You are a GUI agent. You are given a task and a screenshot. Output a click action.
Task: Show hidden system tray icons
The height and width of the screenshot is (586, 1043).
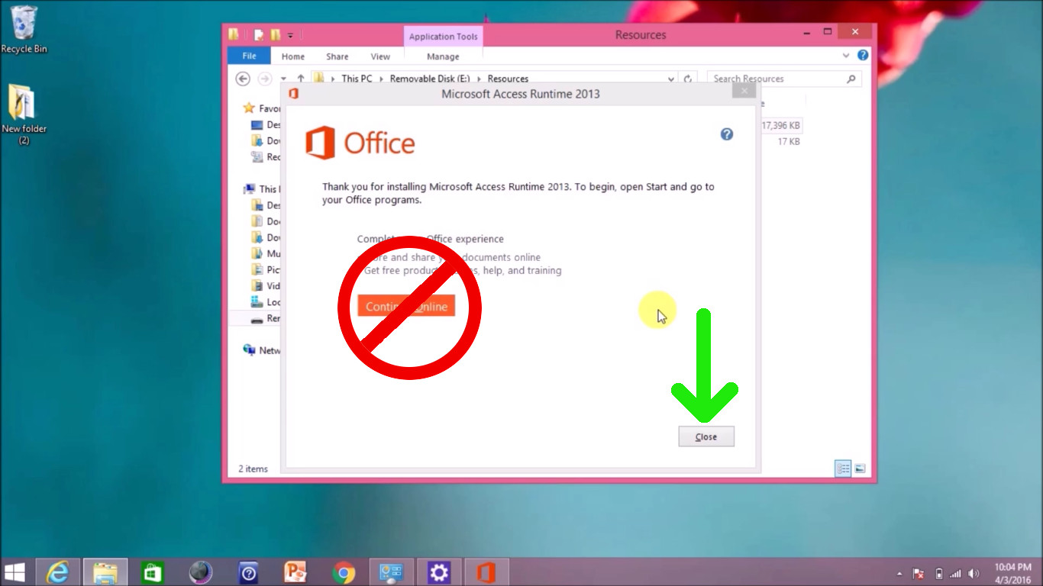pyautogui.click(x=901, y=574)
